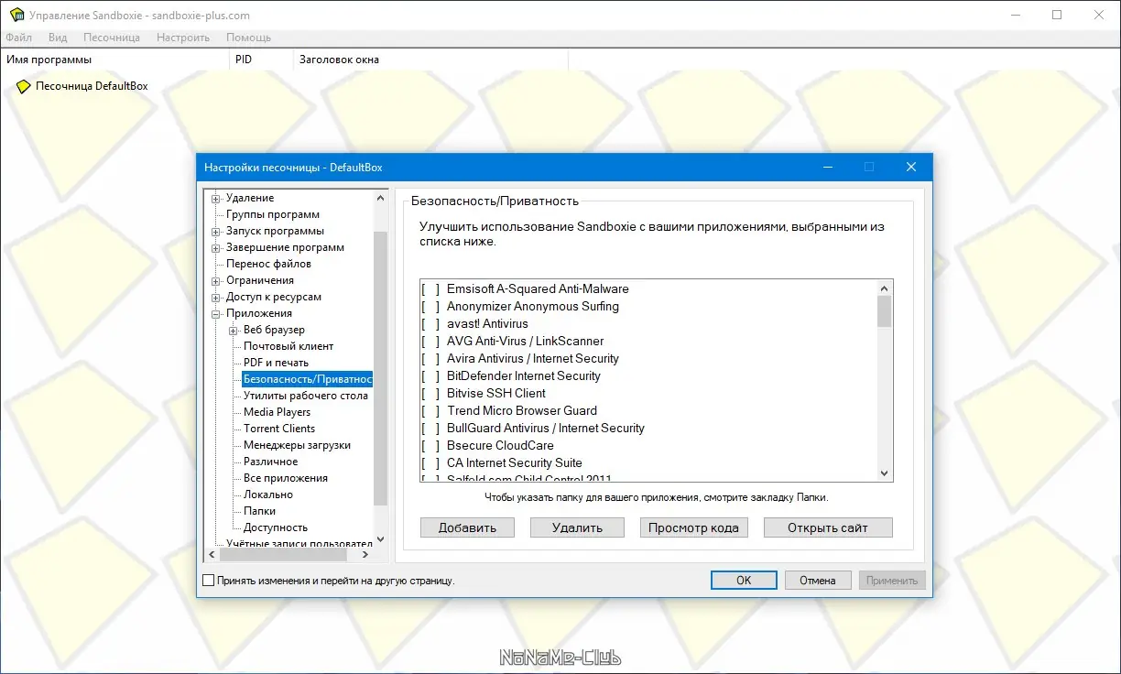Select PDF и печать in the tree
The width and height of the screenshot is (1121, 674).
click(x=277, y=363)
